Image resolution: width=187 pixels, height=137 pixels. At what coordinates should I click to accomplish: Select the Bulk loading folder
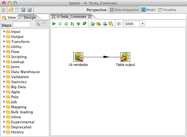coord(20,112)
